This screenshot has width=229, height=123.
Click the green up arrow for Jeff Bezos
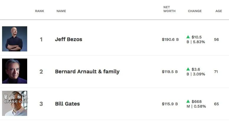[188, 37]
